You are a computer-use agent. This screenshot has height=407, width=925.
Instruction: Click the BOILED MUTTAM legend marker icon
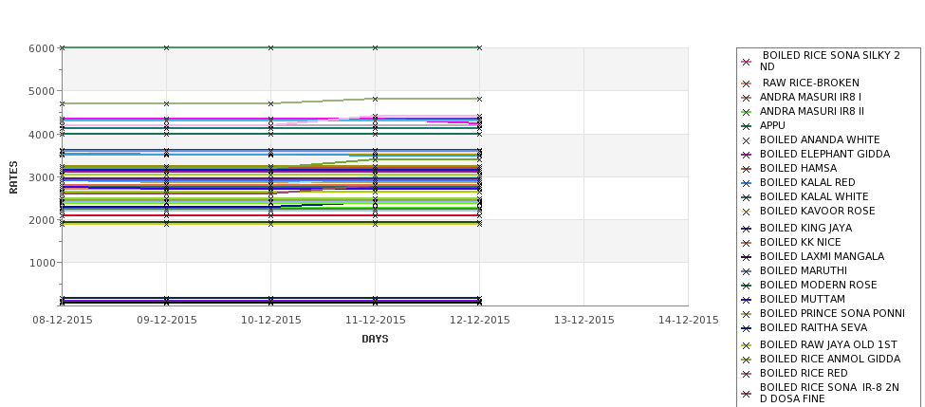(x=747, y=300)
